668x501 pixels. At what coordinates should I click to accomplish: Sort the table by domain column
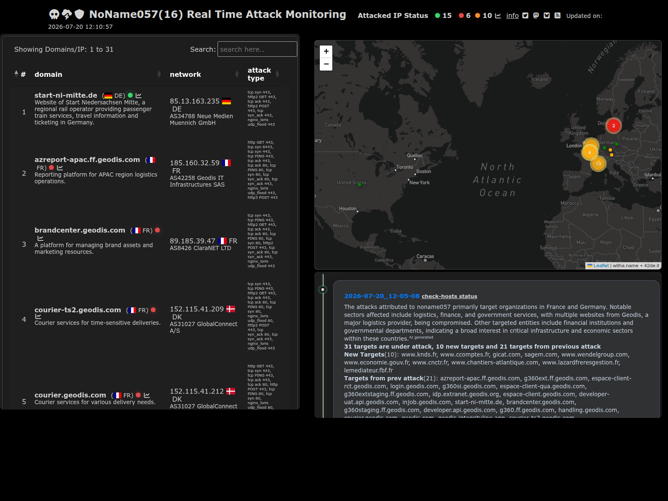[98, 74]
